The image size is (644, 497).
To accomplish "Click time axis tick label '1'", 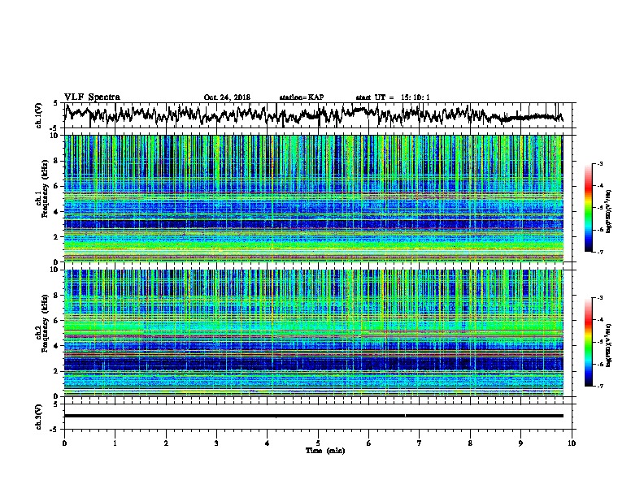I will [x=115, y=443].
